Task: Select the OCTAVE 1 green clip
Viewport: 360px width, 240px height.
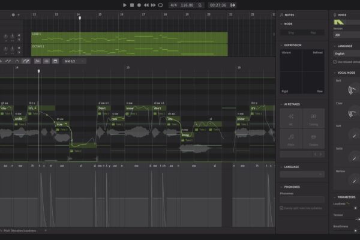Action: point(130,50)
